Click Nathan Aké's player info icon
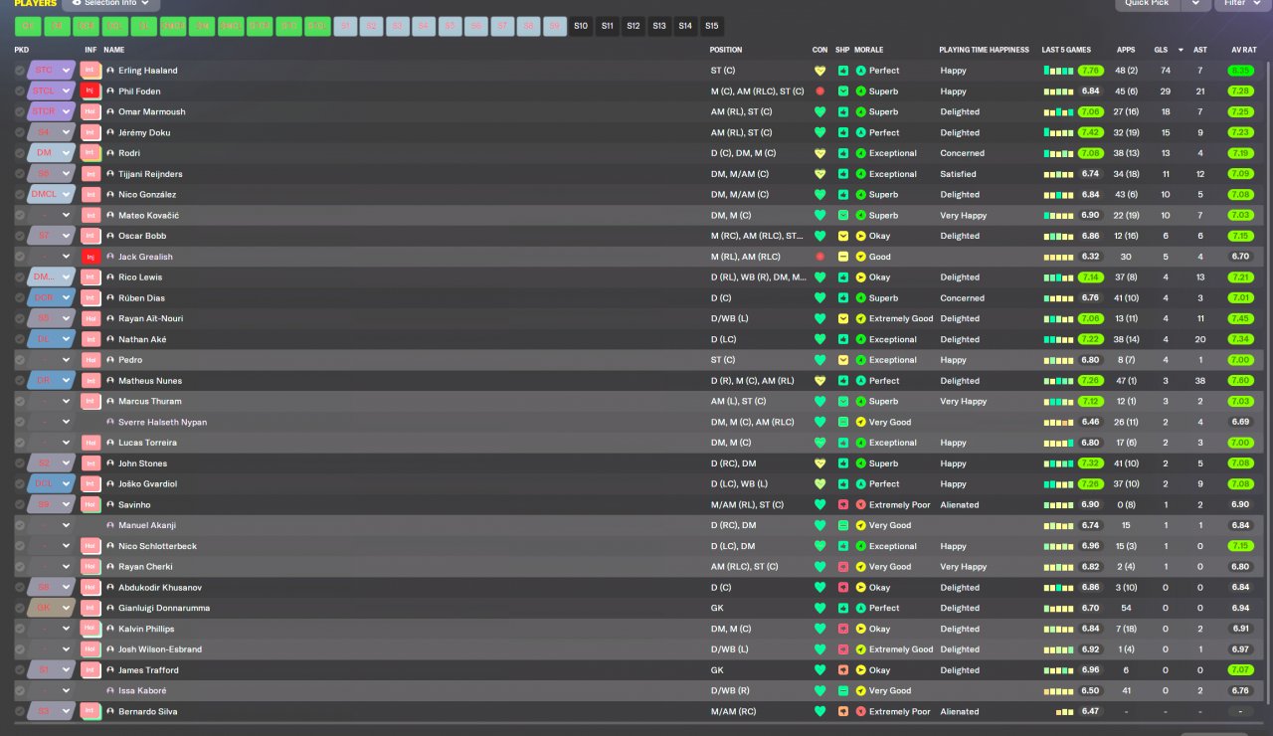This screenshot has height=736, width=1273. click(x=110, y=339)
